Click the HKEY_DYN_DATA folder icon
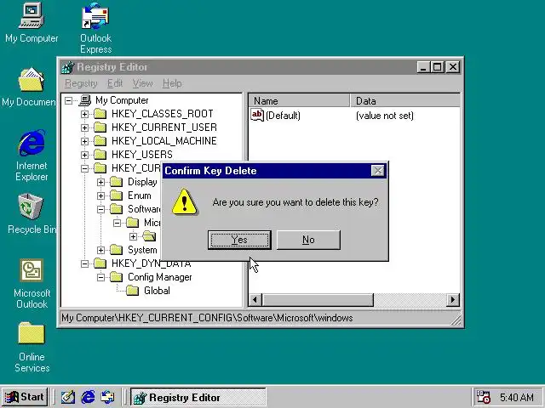The height and width of the screenshot is (408, 545). (x=100, y=263)
